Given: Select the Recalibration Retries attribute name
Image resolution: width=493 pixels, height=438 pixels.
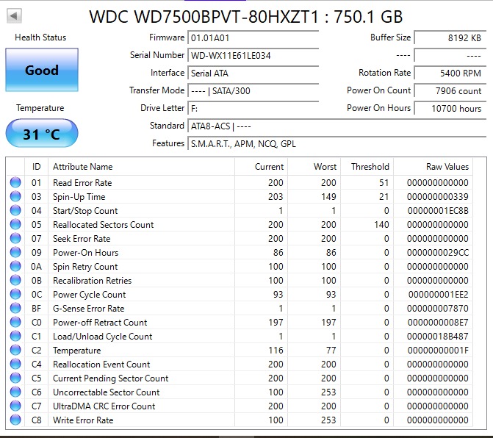Looking at the screenshot, I should tap(92, 281).
